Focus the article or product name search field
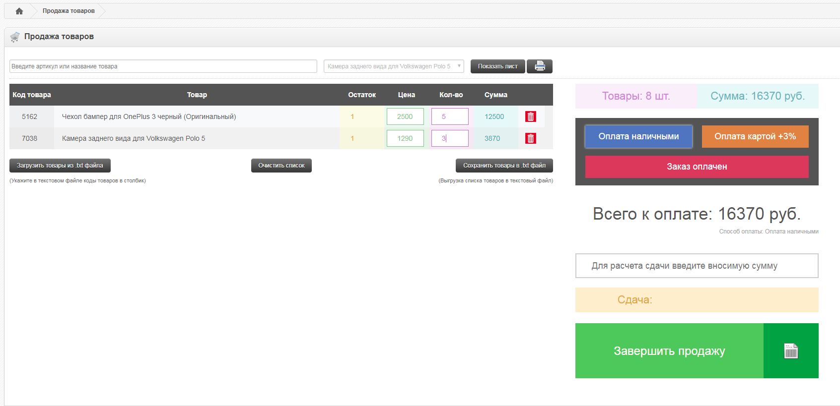 [x=163, y=66]
